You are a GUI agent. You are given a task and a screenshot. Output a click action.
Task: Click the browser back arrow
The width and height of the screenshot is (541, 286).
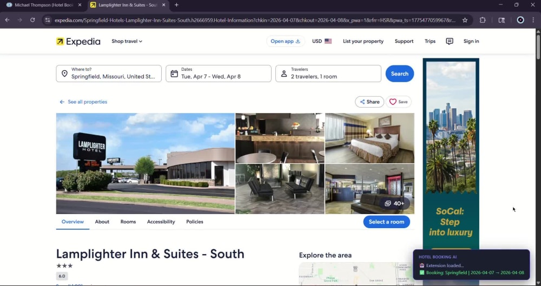pyautogui.click(x=7, y=20)
